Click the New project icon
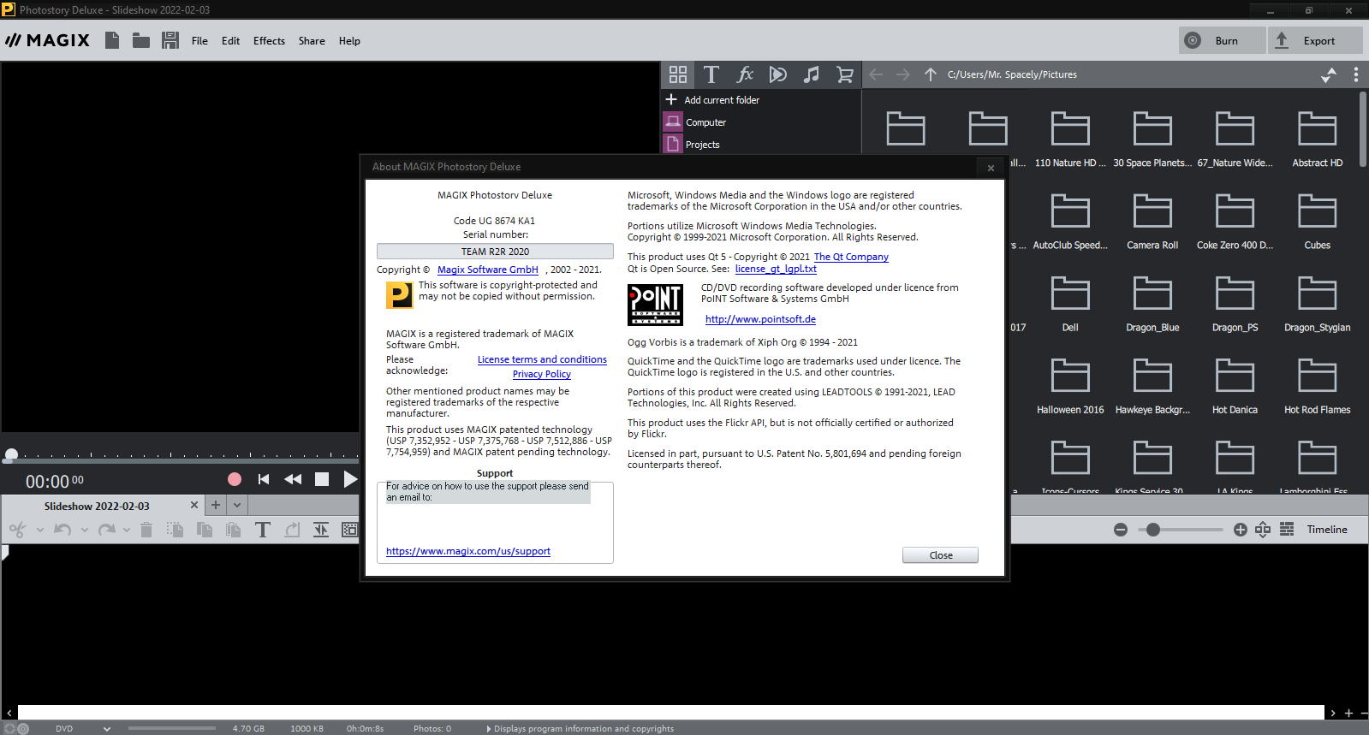Viewport: 1369px width, 735px height. 112,40
